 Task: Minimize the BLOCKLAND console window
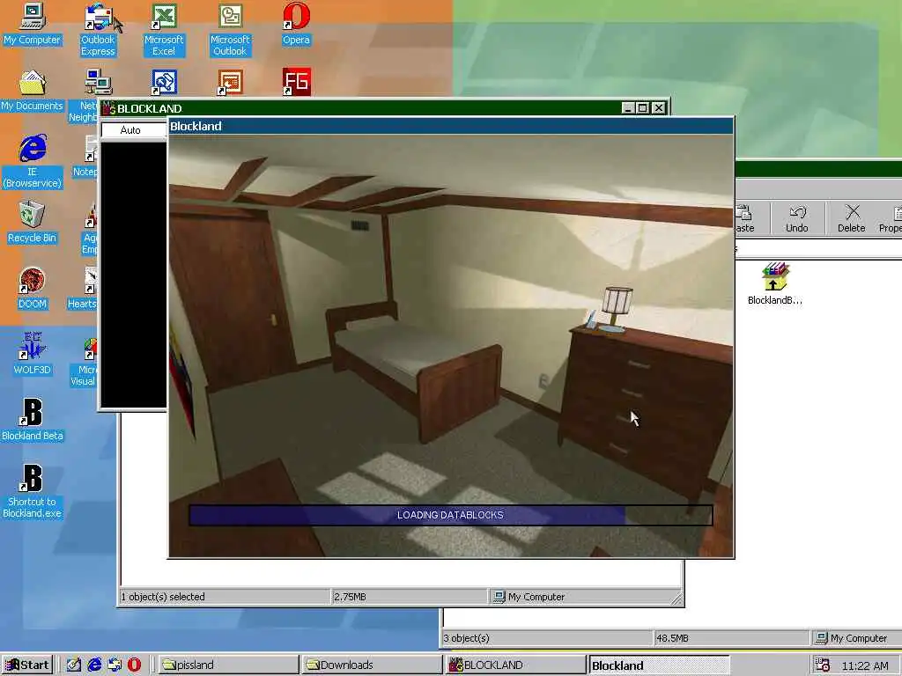tap(628, 108)
